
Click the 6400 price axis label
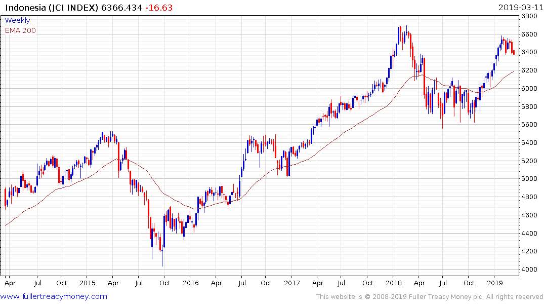529,52
